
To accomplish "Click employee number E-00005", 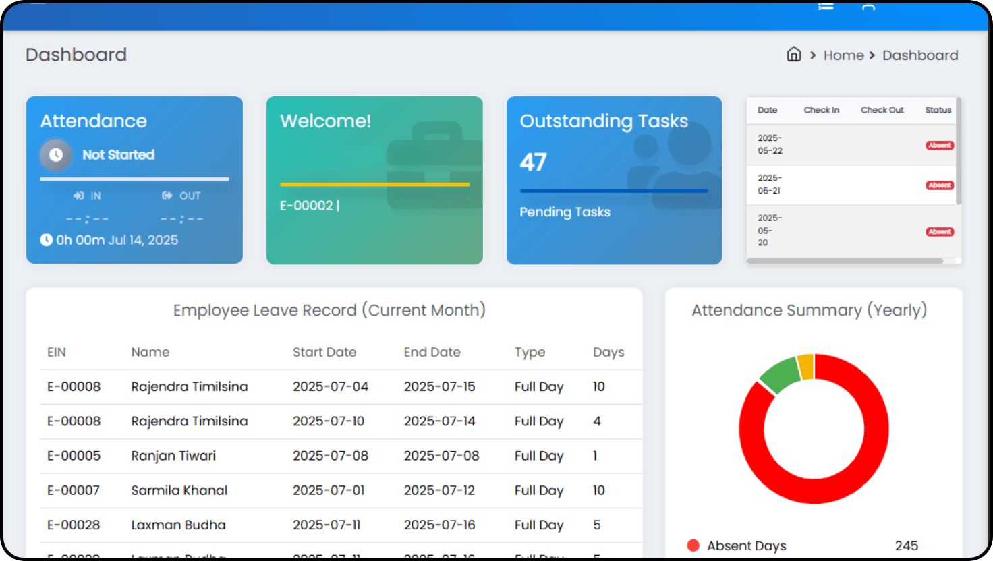I will (74, 456).
